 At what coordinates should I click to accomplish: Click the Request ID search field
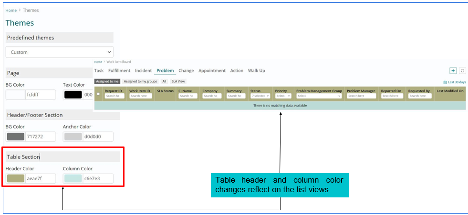pos(114,96)
